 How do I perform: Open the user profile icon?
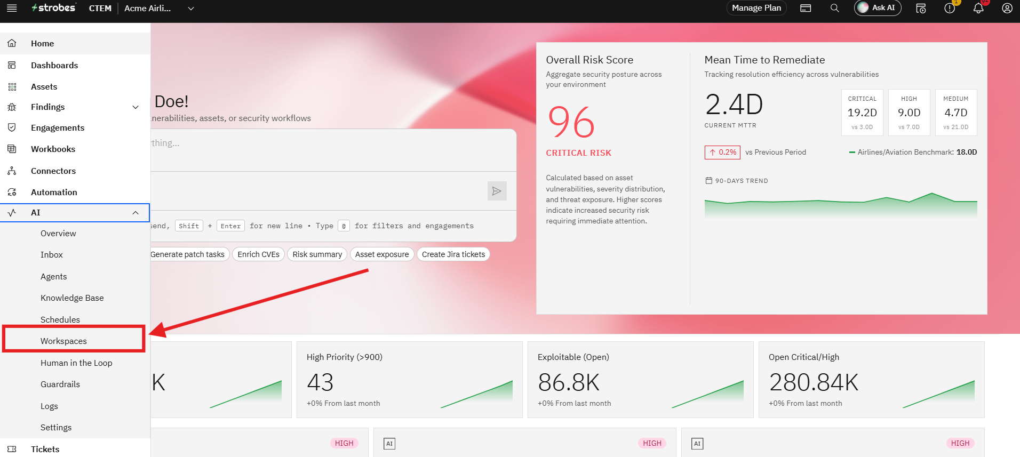[1007, 8]
